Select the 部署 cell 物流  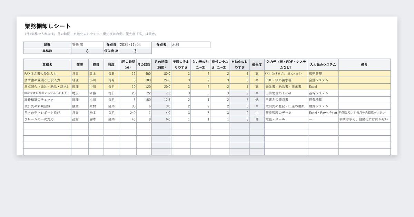pyautogui.click(x=80, y=93)
